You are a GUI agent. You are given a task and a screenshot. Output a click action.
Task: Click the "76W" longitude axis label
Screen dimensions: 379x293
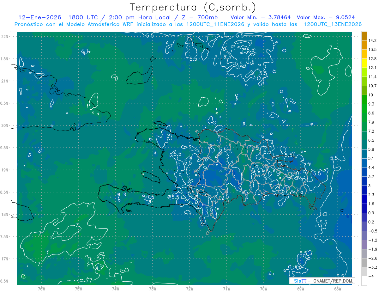point(41,289)
